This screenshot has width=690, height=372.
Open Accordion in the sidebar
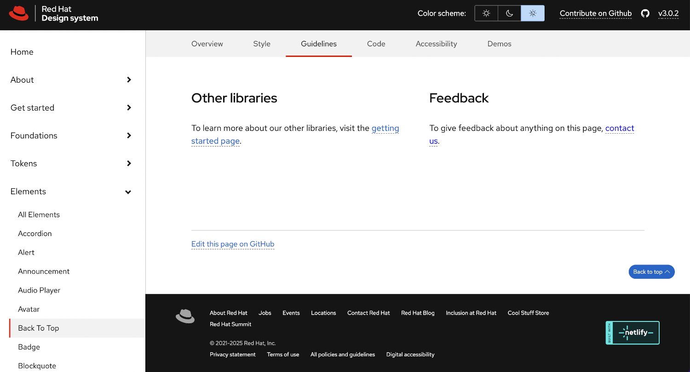35,233
